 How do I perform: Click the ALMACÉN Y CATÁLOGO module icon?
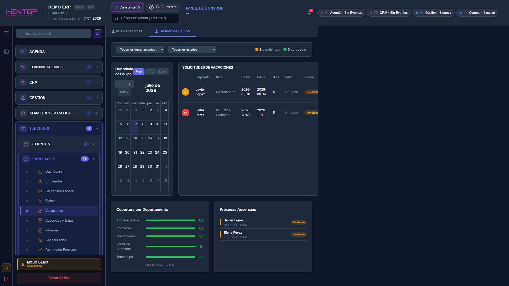(x=23, y=113)
